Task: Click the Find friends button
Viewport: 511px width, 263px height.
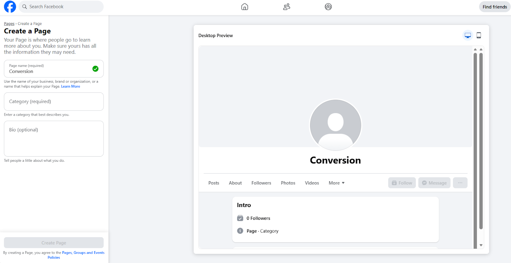Action: click(494, 7)
